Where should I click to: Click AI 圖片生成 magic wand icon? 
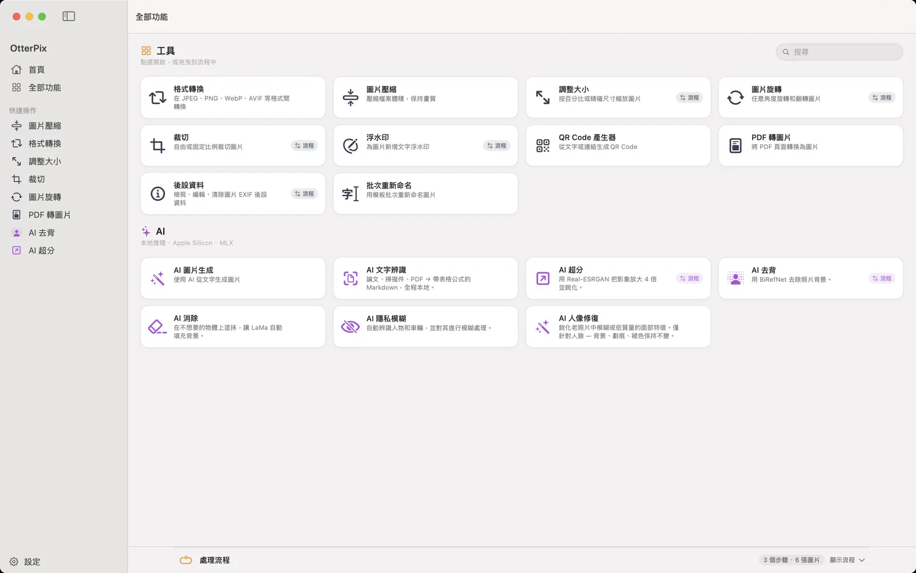tap(157, 278)
